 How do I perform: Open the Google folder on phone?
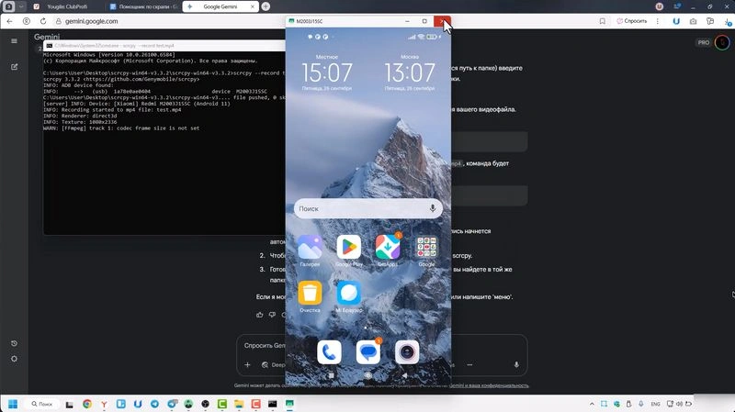(426, 247)
